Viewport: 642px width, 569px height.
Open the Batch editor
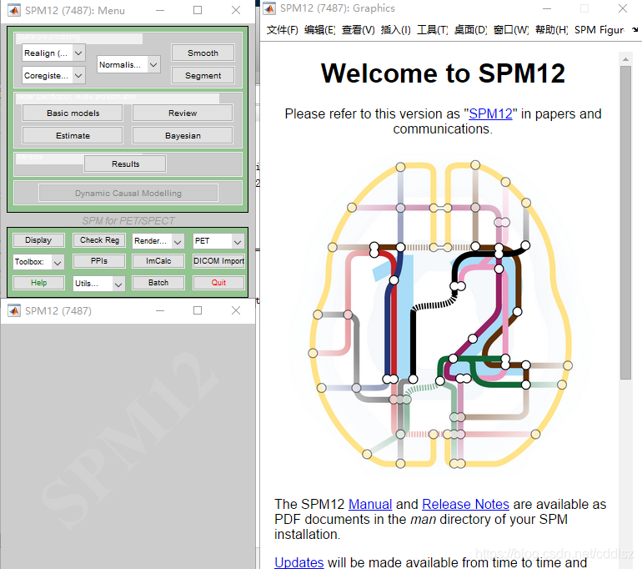pos(158,283)
